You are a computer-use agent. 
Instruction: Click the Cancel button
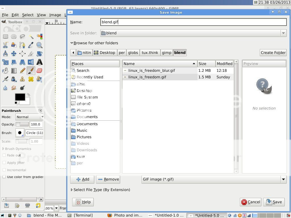251,202
